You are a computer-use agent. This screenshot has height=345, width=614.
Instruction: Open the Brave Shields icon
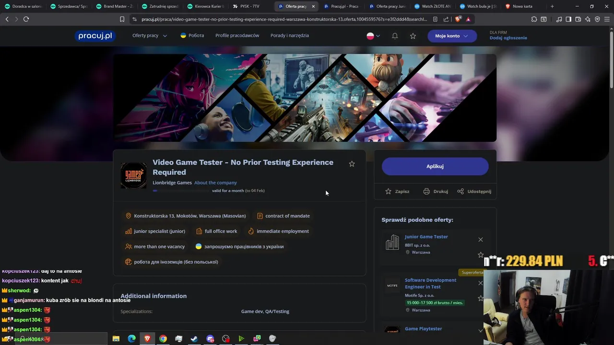(x=458, y=19)
